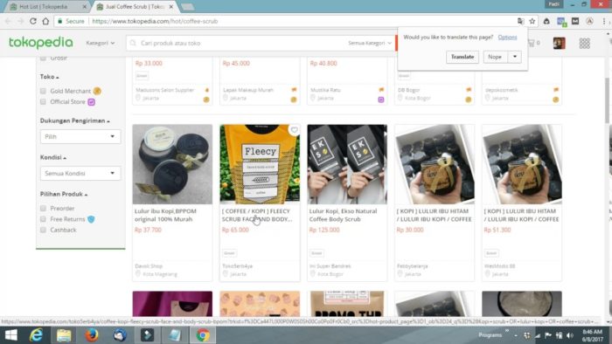Enable the Preorder checkbox
Screen dimensions: 612x344
click(x=43, y=209)
